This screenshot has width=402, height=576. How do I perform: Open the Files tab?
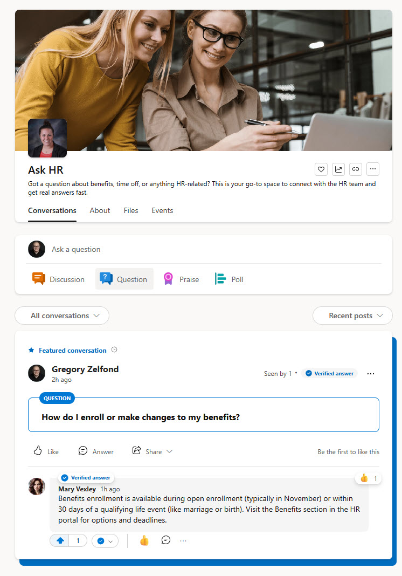[x=131, y=210]
